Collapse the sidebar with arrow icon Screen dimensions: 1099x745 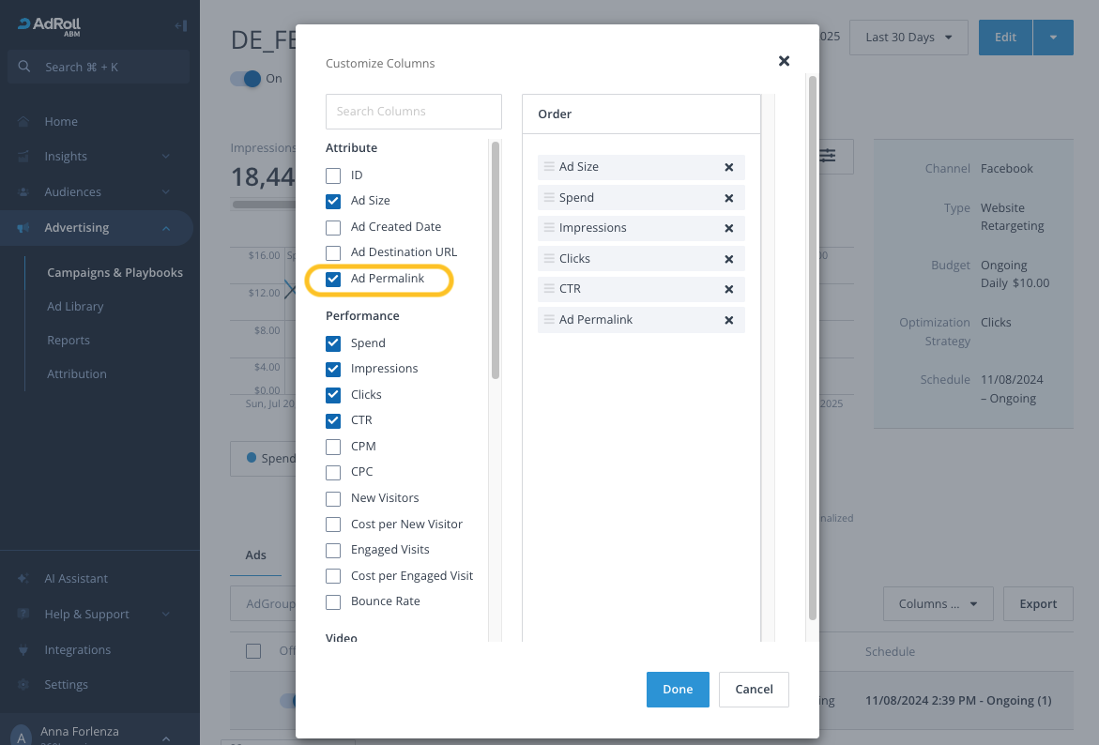click(180, 25)
